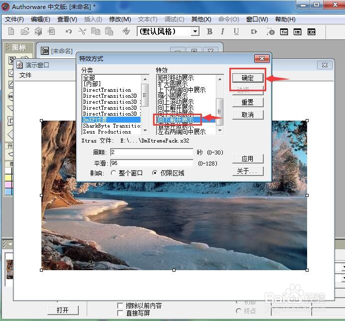This screenshot has width=345, height=321.
Task: Toggle Italic text formatting
Action: click(x=222, y=32)
